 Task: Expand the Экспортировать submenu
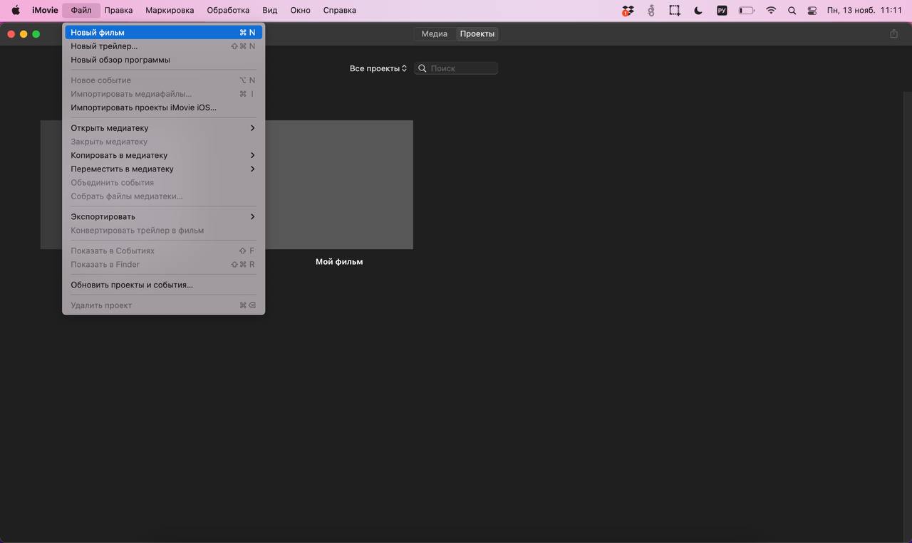[163, 216]
